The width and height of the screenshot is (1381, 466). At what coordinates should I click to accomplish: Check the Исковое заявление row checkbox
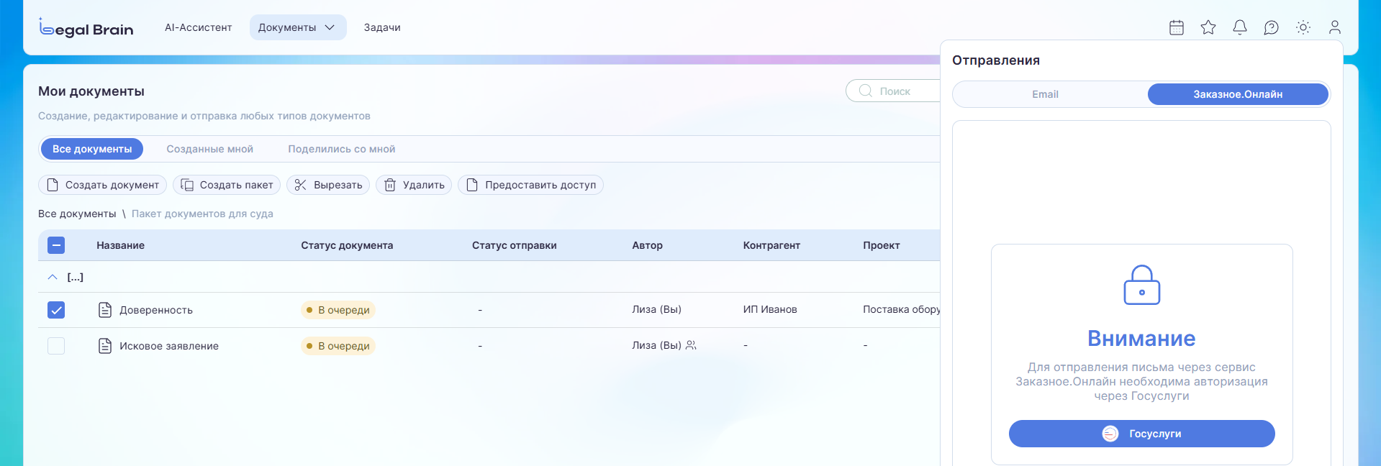(56, 346)
